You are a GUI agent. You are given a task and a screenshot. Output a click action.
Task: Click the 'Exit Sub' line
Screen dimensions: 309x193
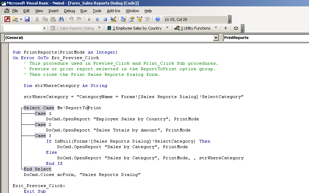pos(35,191)
